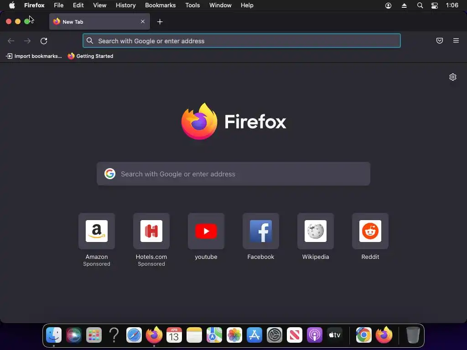This screenshot has width=467, height=350.
Task: Open the Help menu
Action: pyautogui.click(x=247, y=5)
